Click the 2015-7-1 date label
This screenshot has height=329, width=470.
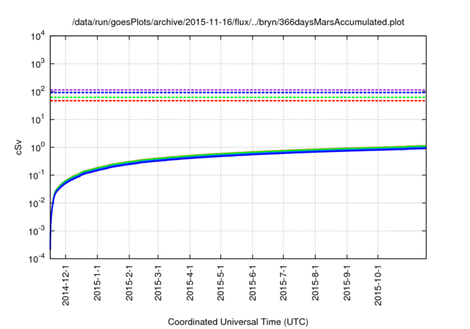point(283,283)
